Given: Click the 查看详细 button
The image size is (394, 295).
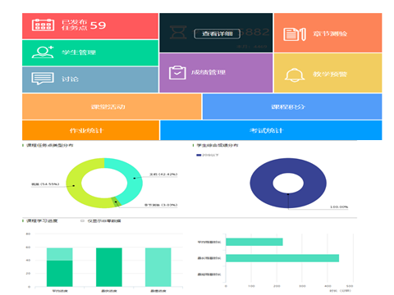Looking at the screenshot, I should [218, 34].
